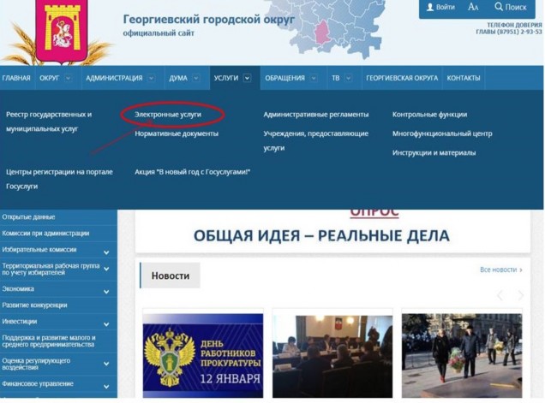Open the Многофункциональный центр link

442,133
